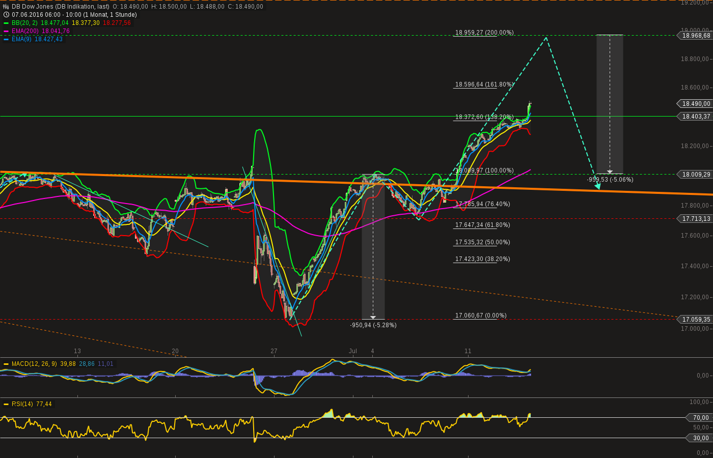Click the 17.059,35 price axis tag

pyautogui.click(x=696, y=320)
